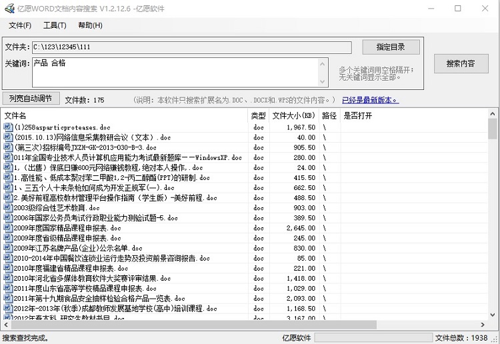Focus the 关键词 keyword text box
Image resolution: width=500 pixels, height=344 pixels.
180,73
